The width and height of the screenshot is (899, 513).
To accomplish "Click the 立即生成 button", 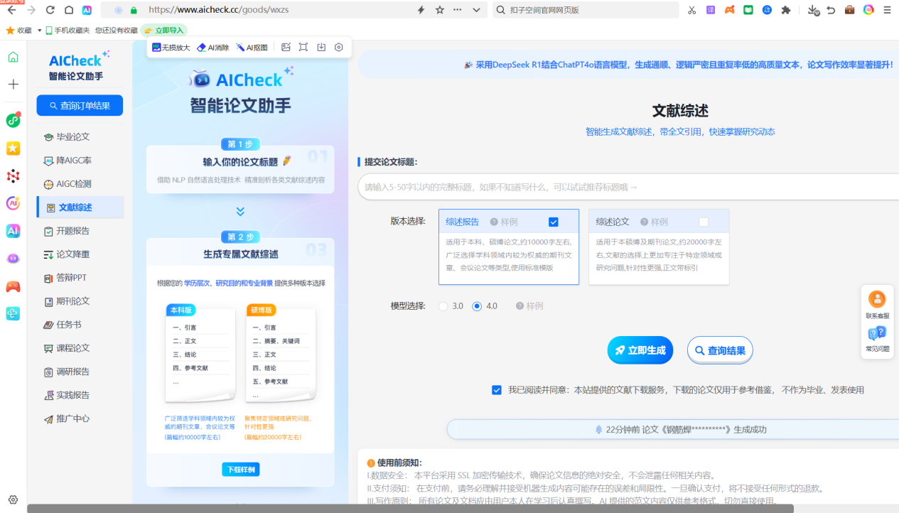I will (x=640, y=350).
